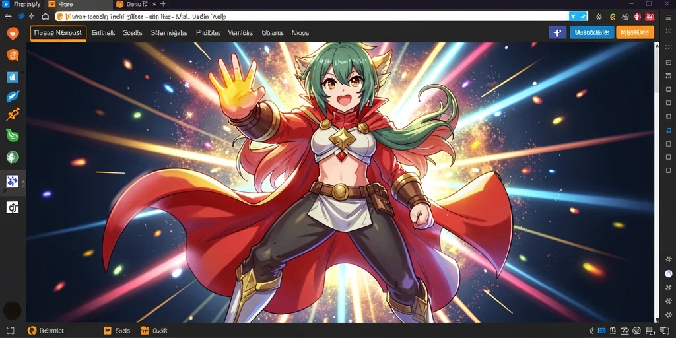The width and height of the screenshot is (676, 338).
Task: Select the highlighted white-blue sidebar icon
Action: pos(13,181)
